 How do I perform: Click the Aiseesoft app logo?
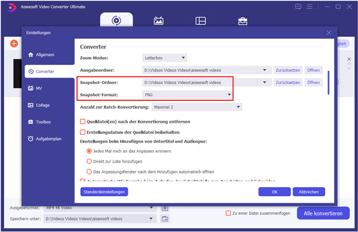point(11,7)
